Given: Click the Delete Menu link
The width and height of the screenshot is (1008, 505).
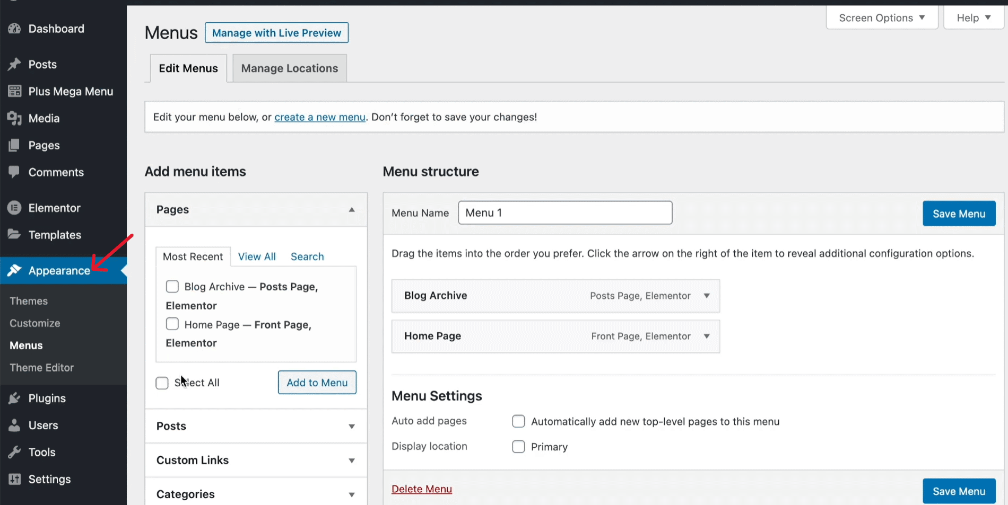Looking at the screenshot, I should [422, 489].
